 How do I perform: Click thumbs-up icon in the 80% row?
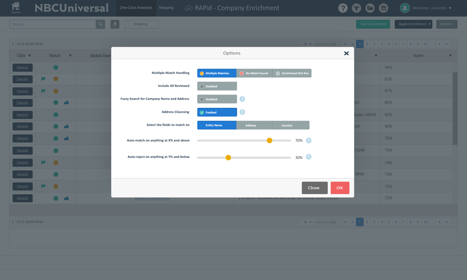point(66,126)
